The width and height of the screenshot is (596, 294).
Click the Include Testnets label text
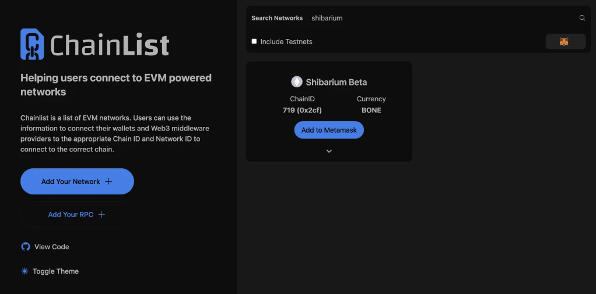[286, 42]
